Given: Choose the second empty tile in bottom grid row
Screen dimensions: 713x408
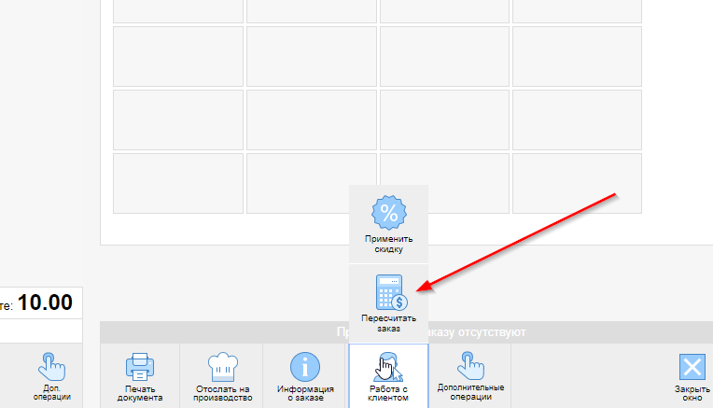Looking at the screenshot, I should click(x=311, y=183).
